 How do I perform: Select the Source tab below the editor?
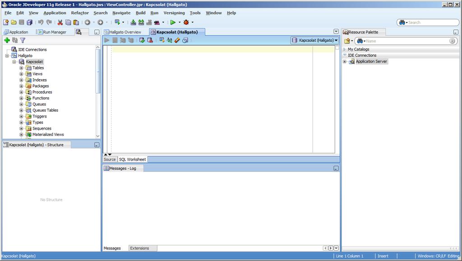[110, 159]
